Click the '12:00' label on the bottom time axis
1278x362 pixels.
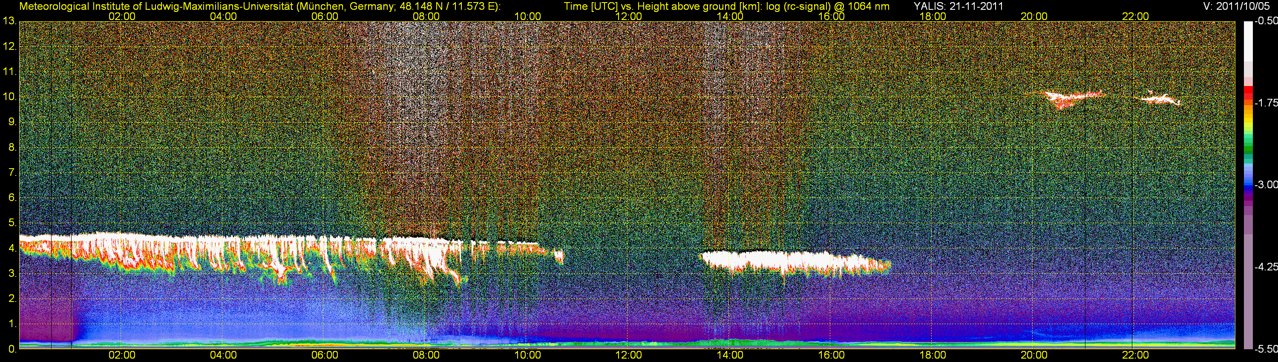pyautogui.click(x=629, y=356)
